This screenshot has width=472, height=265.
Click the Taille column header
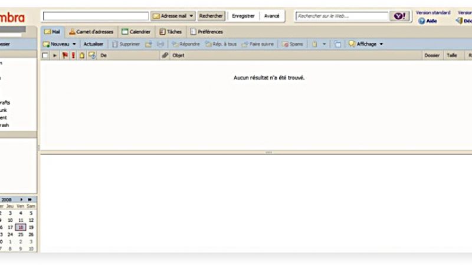452,55
